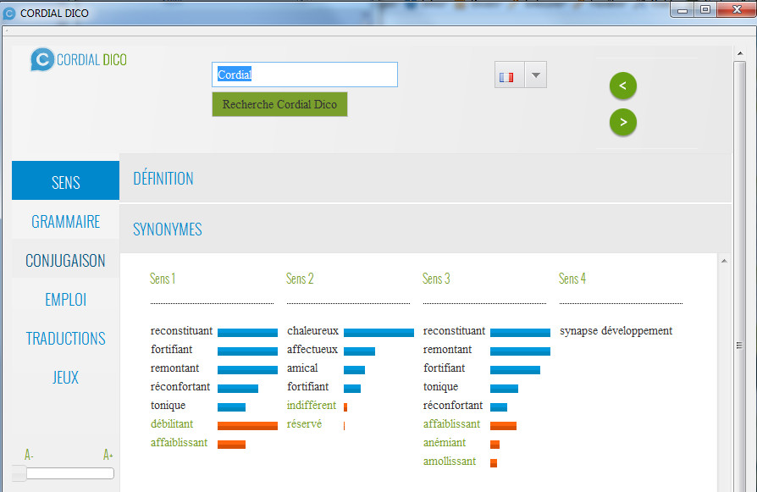757x492 pixels.
Task: Go to the TRADUCTIONS tab
Action: [x=66, y=339]
